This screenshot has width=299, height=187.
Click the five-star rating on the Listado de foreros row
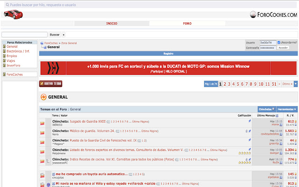click(x=245, y=153)
